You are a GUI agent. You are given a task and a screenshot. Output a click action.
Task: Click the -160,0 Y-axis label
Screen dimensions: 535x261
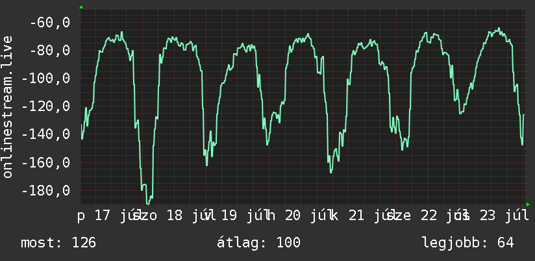pyautogui.click(x=45, y=162)
